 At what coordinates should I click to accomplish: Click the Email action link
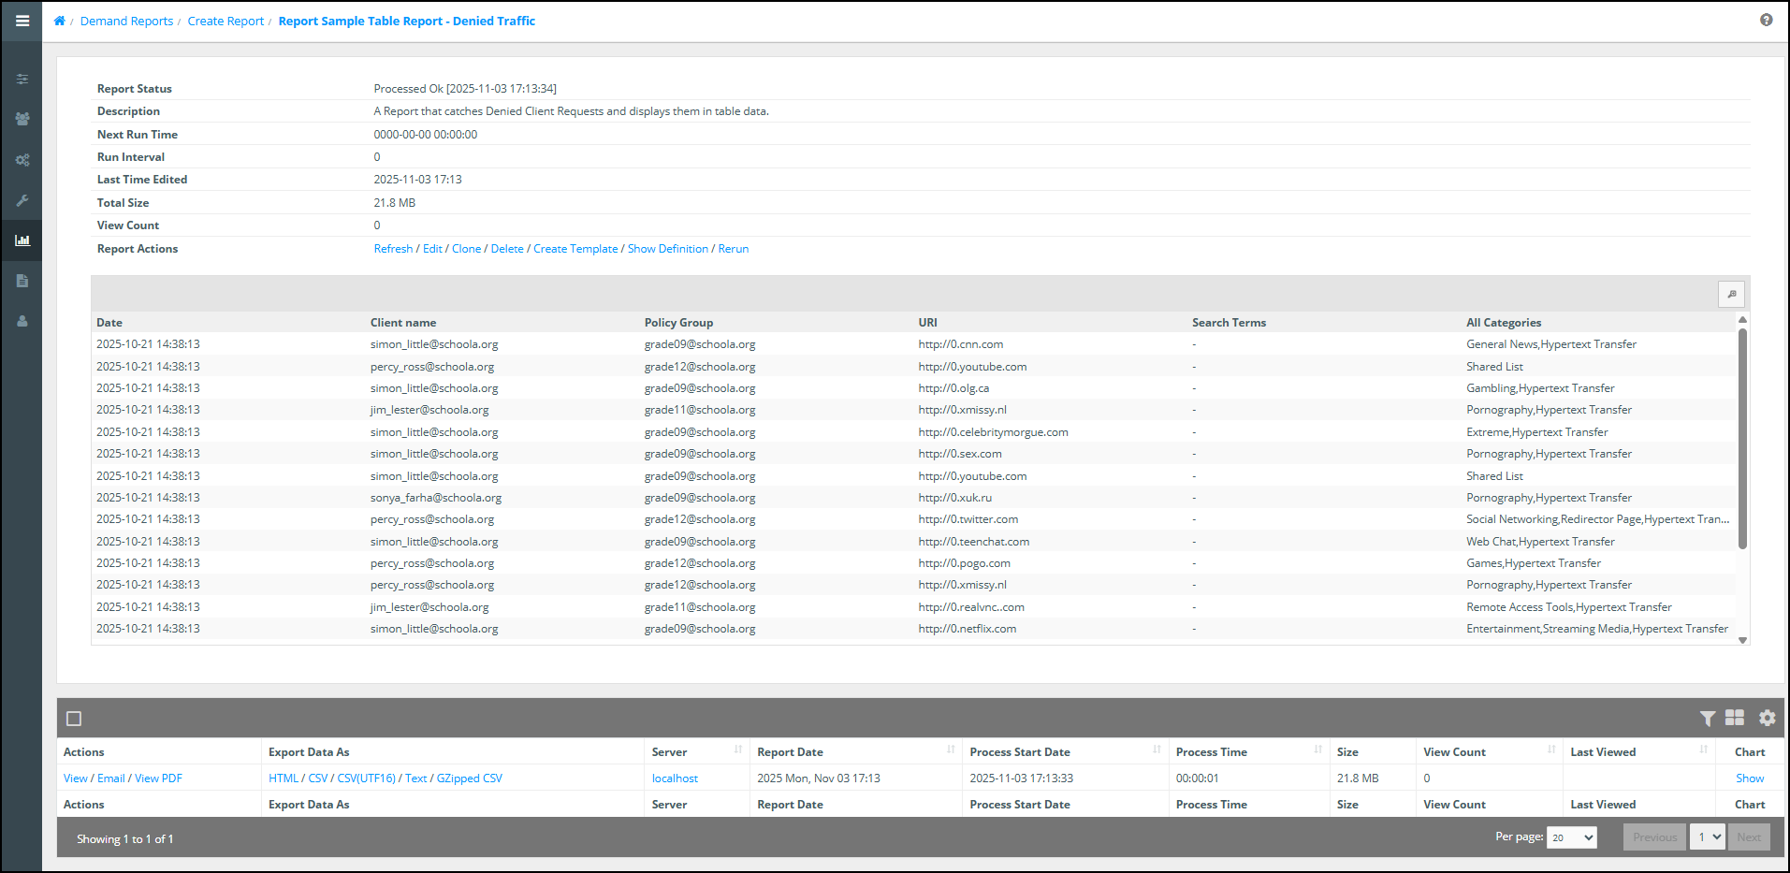pos(110,778)
